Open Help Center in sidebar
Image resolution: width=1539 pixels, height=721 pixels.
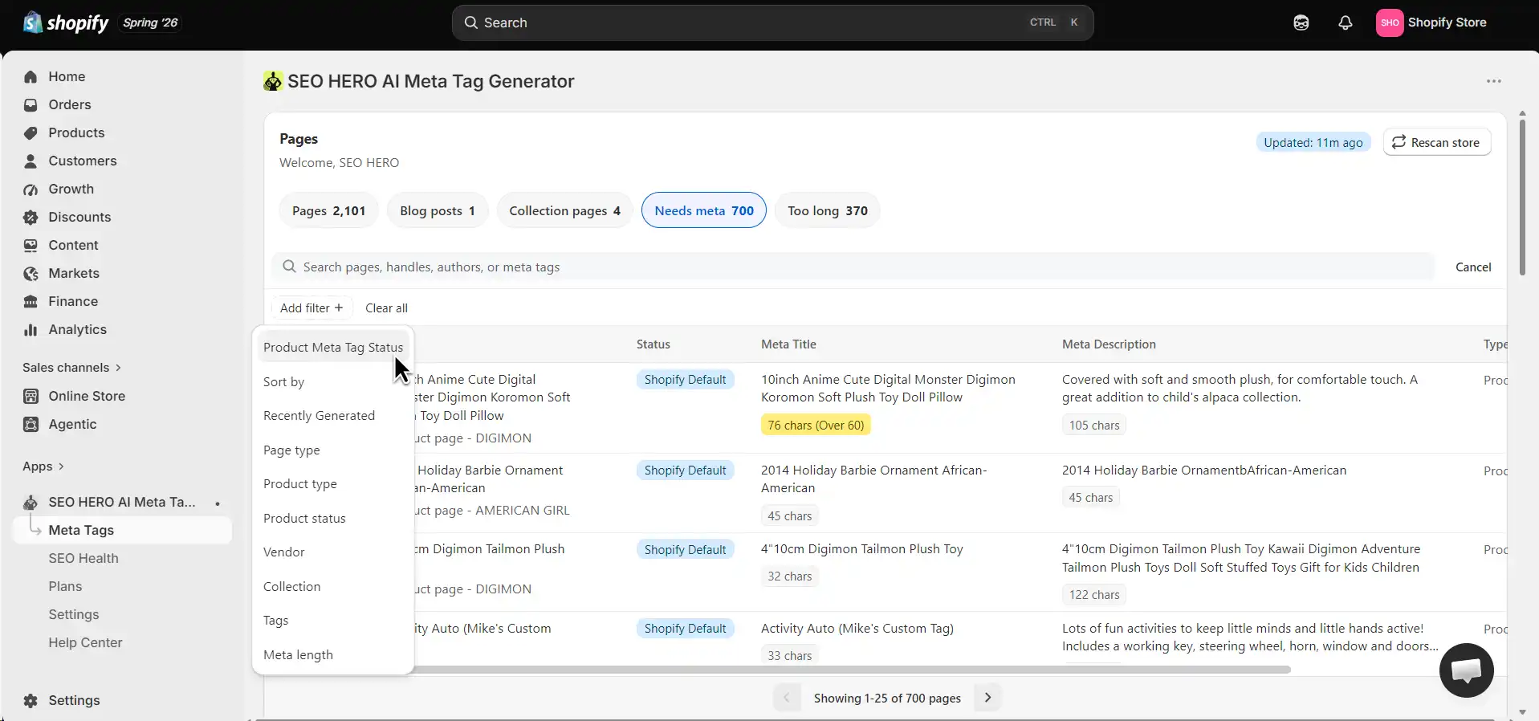click(85, 643)
